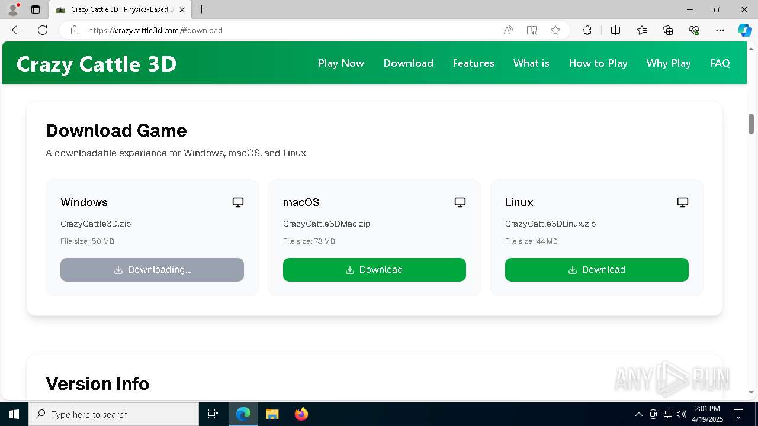Add page to favorites star icon

pos(555,30)
